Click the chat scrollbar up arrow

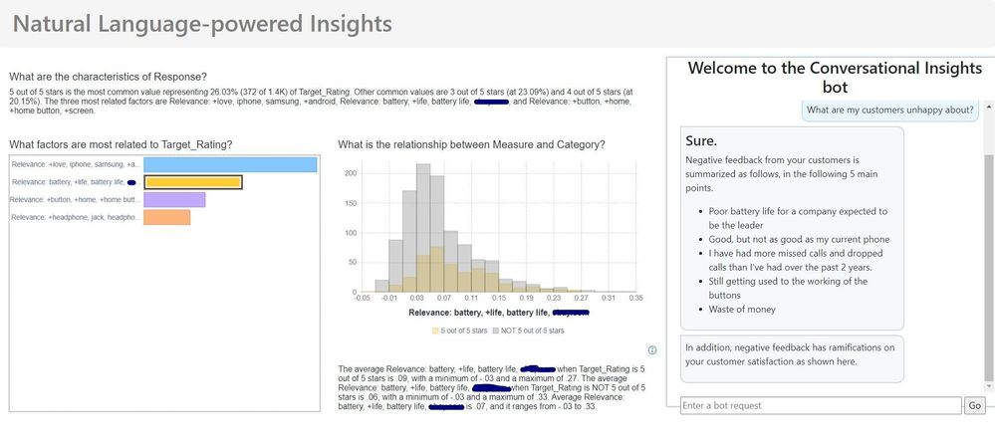[x=989, y=103]
